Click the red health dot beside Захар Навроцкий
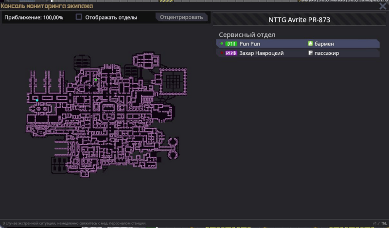 [222, 53]
